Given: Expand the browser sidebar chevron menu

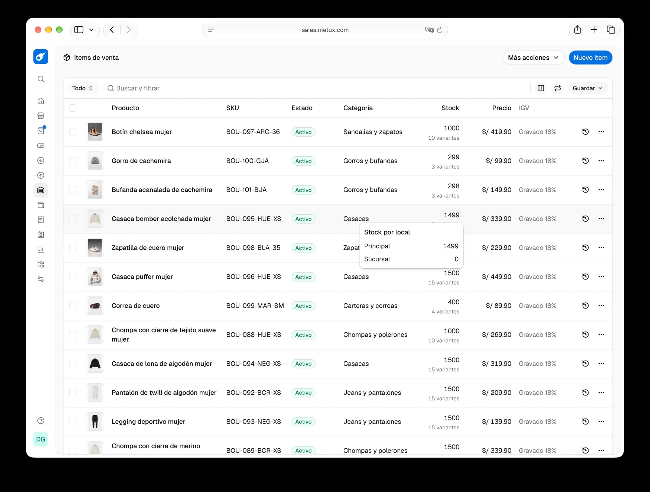Looking at the screenshot, I should 91,30.
